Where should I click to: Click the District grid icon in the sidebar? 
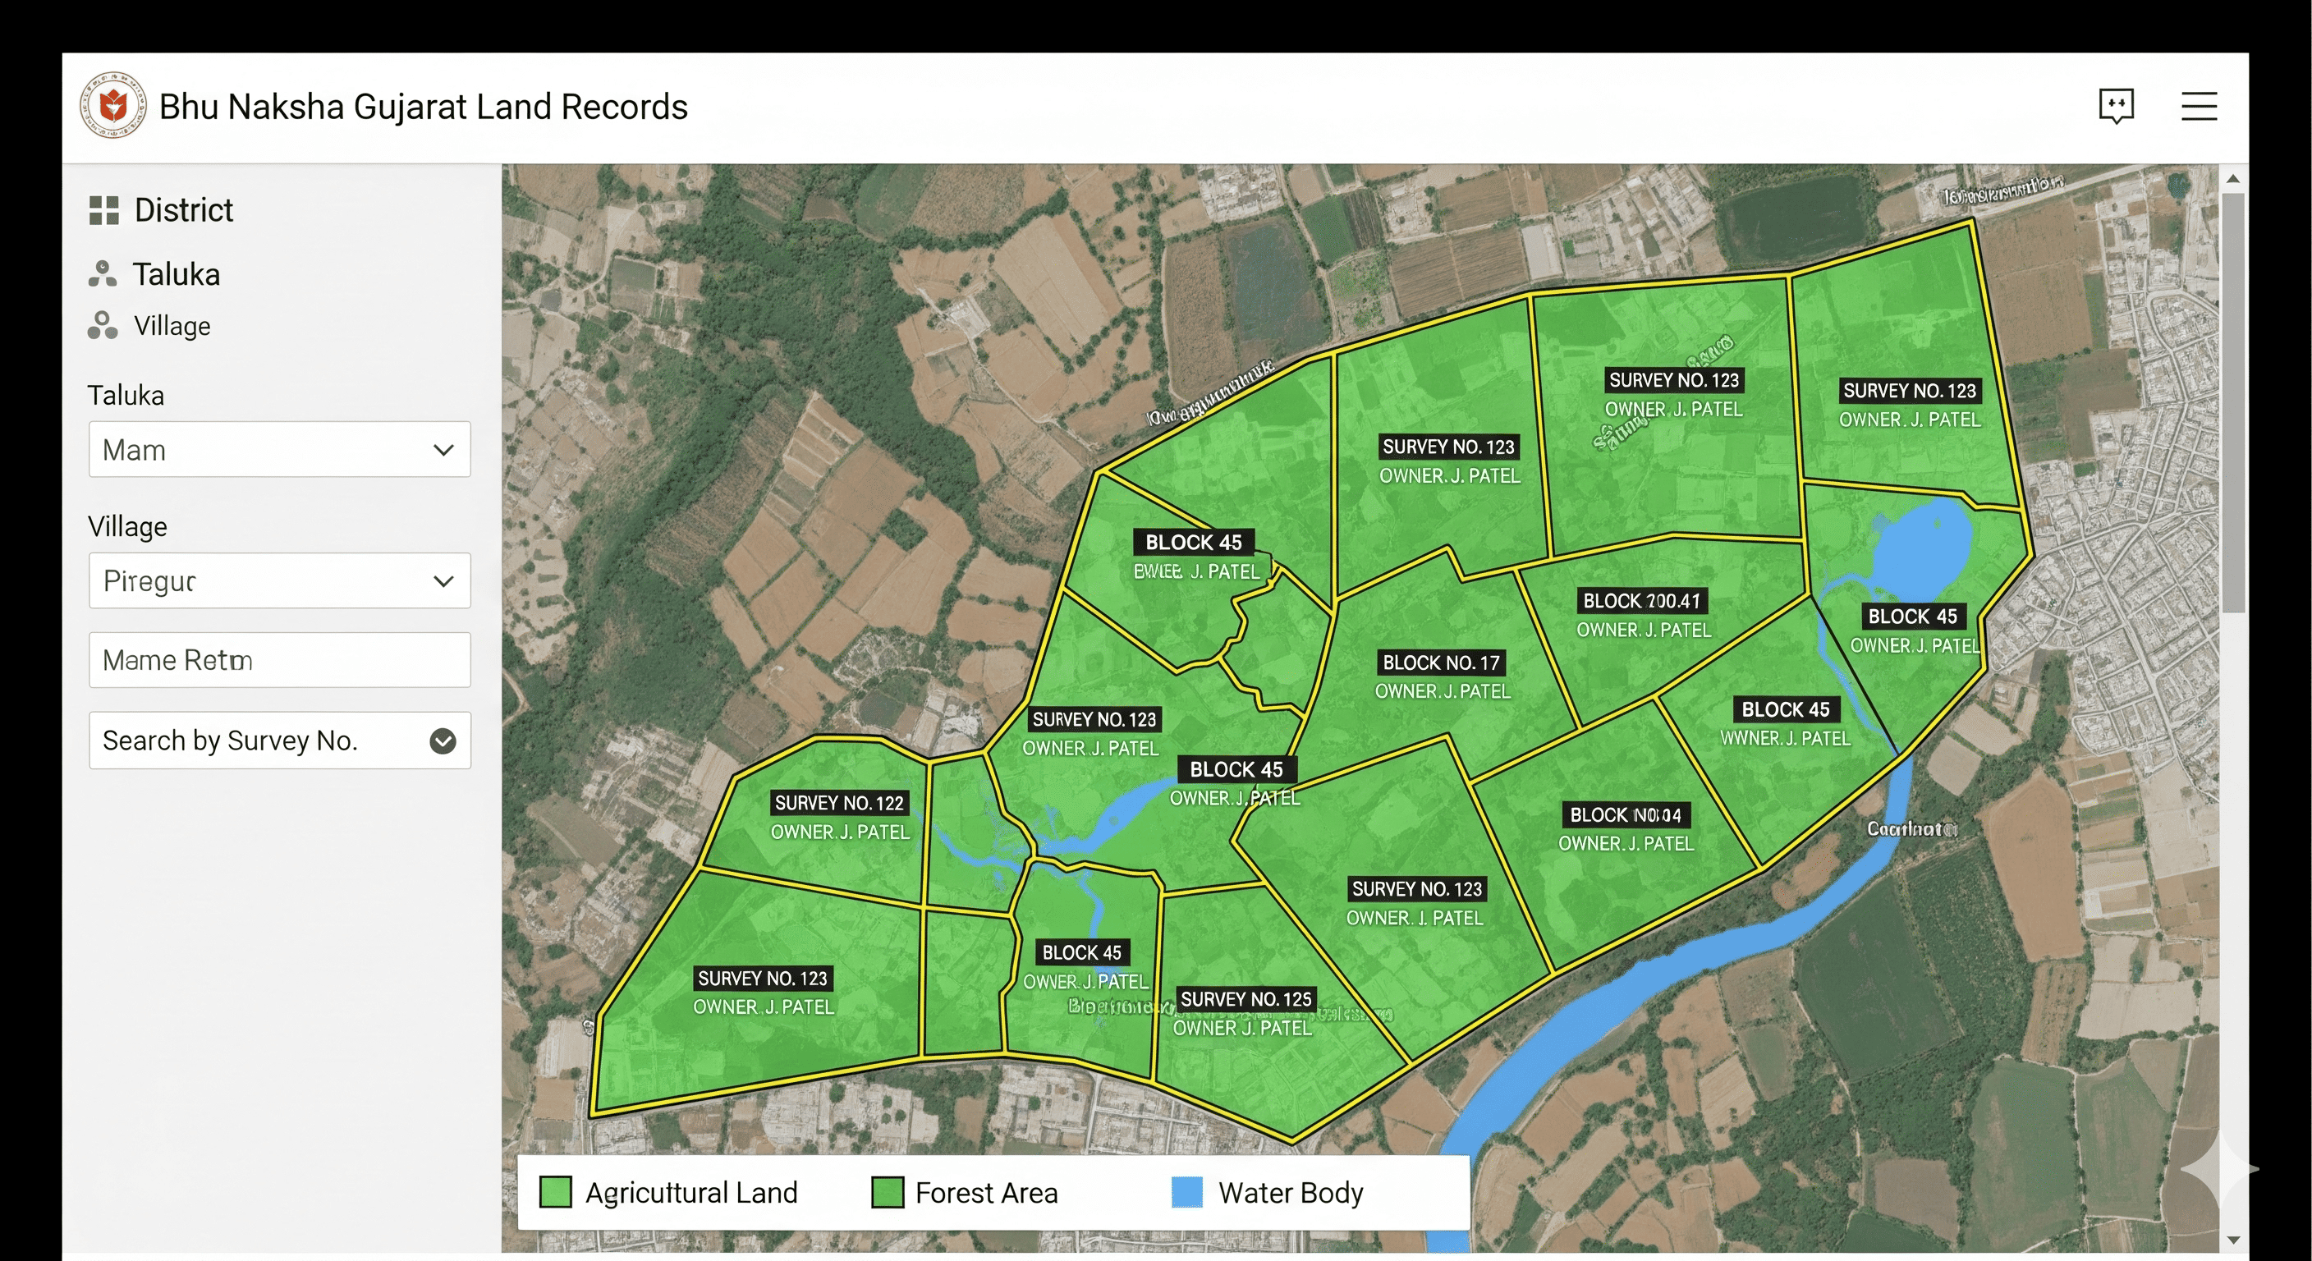point(104,210)
